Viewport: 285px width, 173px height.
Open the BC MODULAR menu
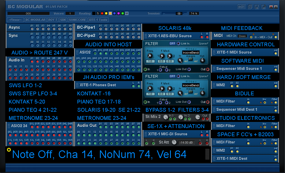[35, 20]
